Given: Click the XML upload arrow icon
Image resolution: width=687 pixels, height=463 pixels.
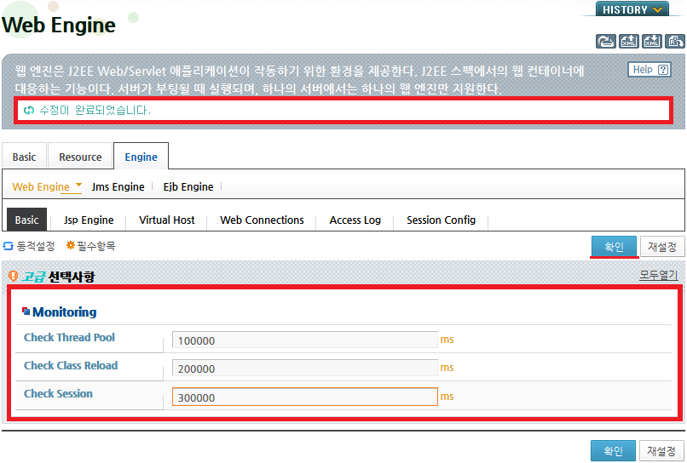Looking at the screenshot, I should click(629, 42).
